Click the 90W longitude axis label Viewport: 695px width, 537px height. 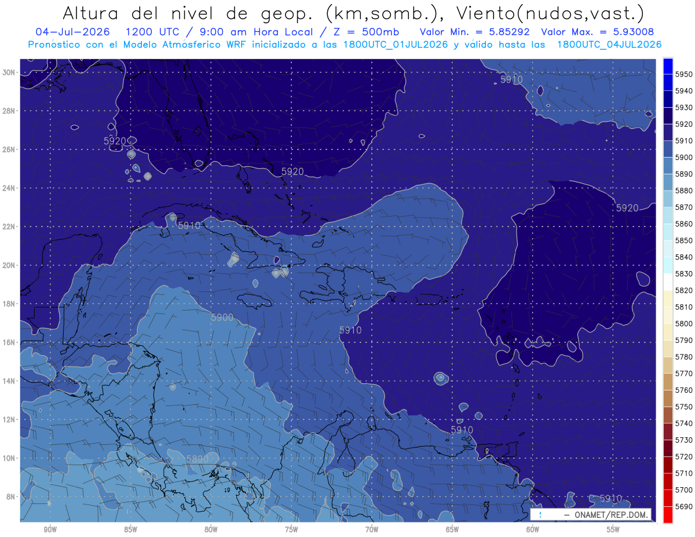coord(50,529)
